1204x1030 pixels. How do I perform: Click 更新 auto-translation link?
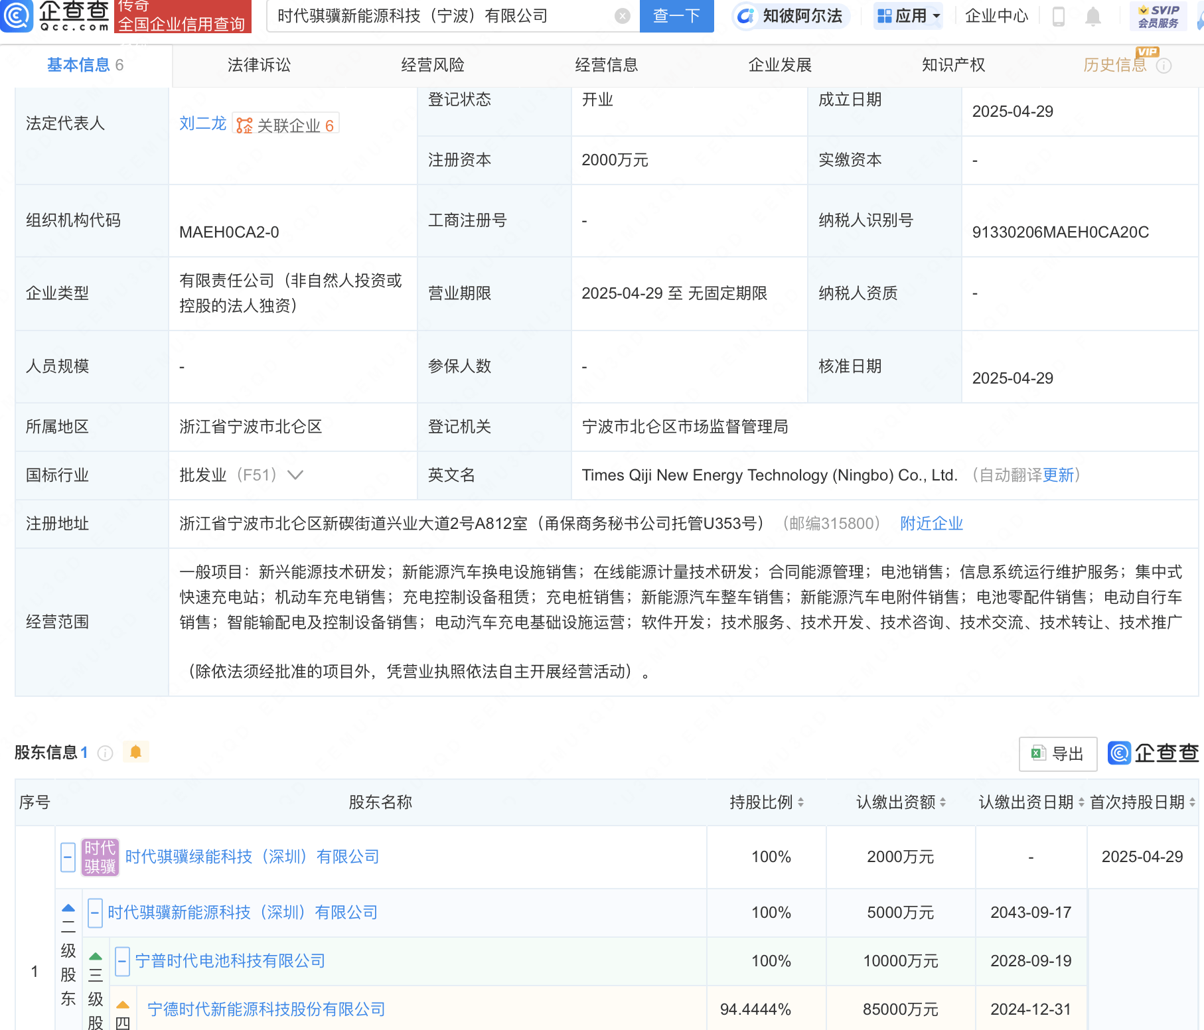point(1058,475)
